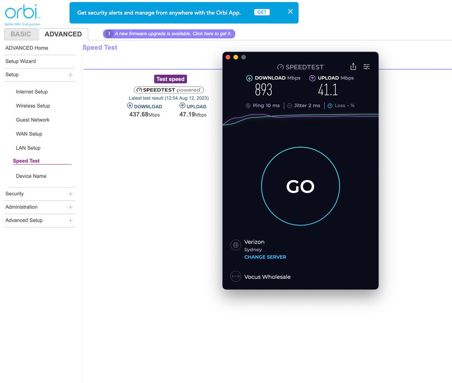Share the Speedtest result
This screenshot has width=452, height=383.
[x=353, y=67]
